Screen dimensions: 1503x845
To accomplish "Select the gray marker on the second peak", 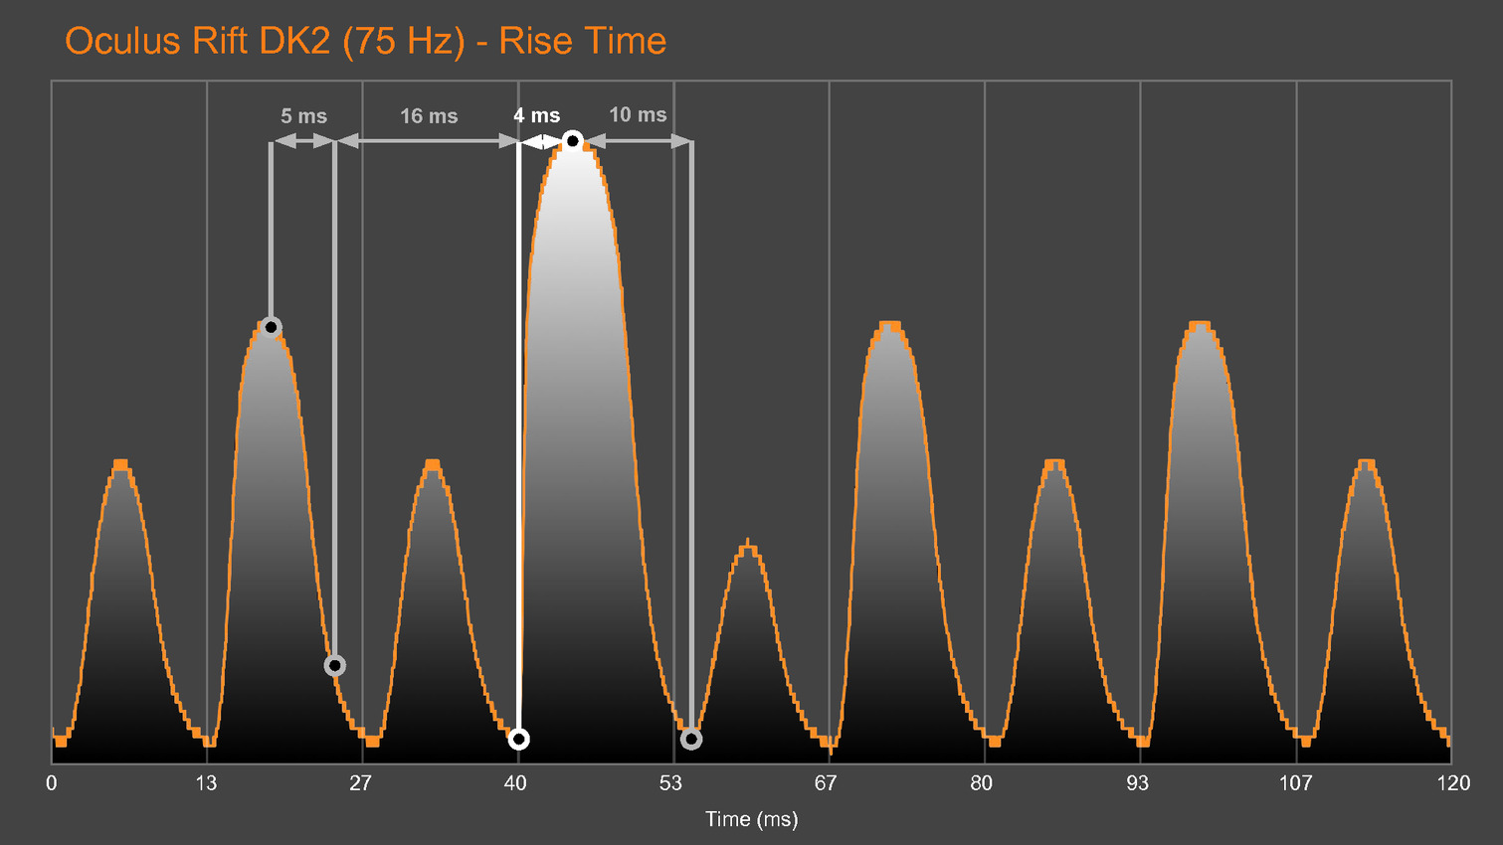I will click(271, 327).
